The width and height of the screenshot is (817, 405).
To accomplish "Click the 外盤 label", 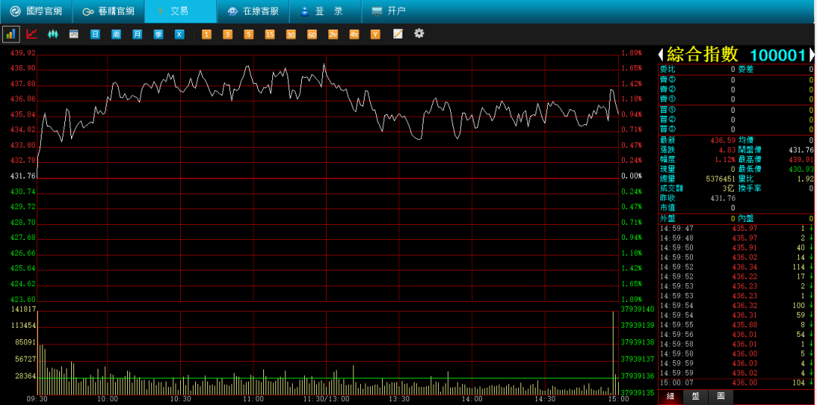I will pos(667,219).
